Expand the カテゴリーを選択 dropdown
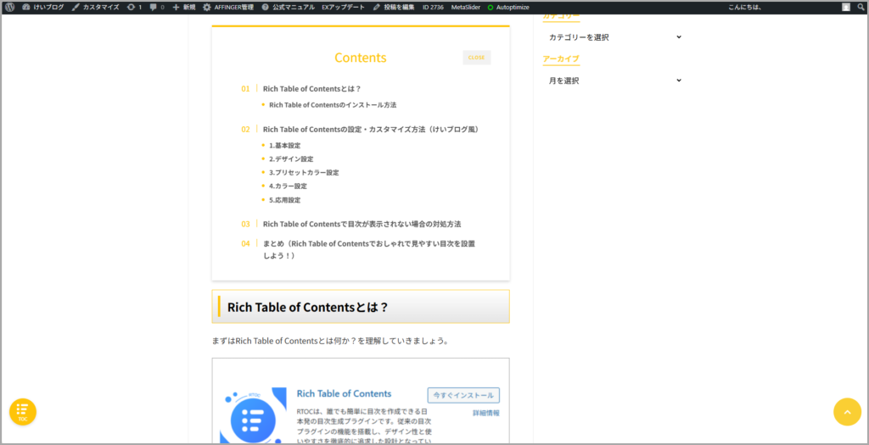 (614, 37)
